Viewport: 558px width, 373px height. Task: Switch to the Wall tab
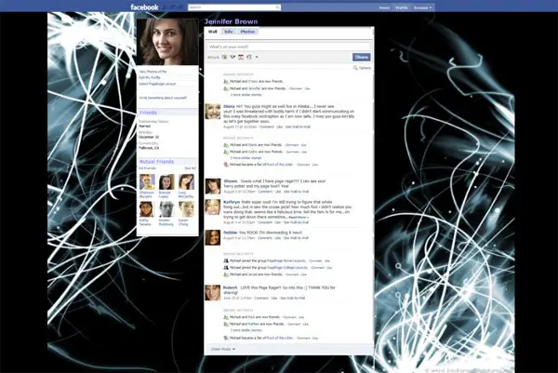[x=212, y=32]
